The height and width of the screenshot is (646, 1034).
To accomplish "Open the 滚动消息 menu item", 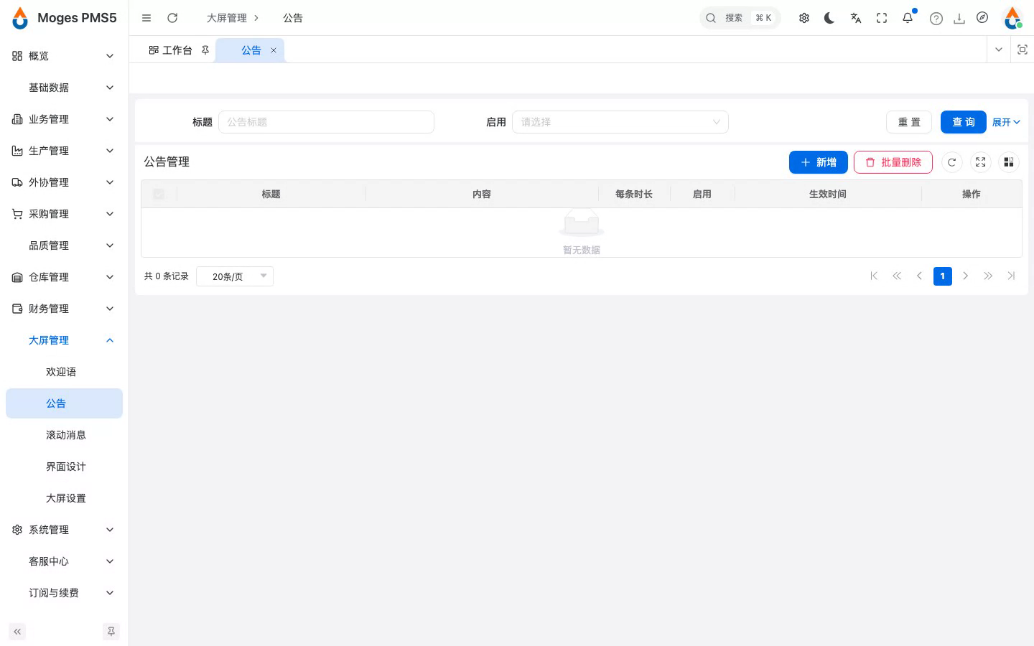I will [x=64, y=435].
